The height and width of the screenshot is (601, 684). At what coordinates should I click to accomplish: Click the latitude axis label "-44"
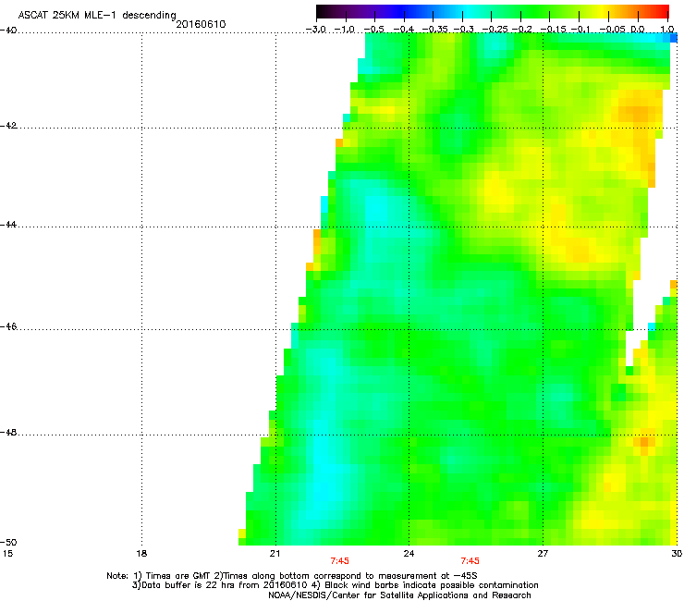(x=8, y=225)
